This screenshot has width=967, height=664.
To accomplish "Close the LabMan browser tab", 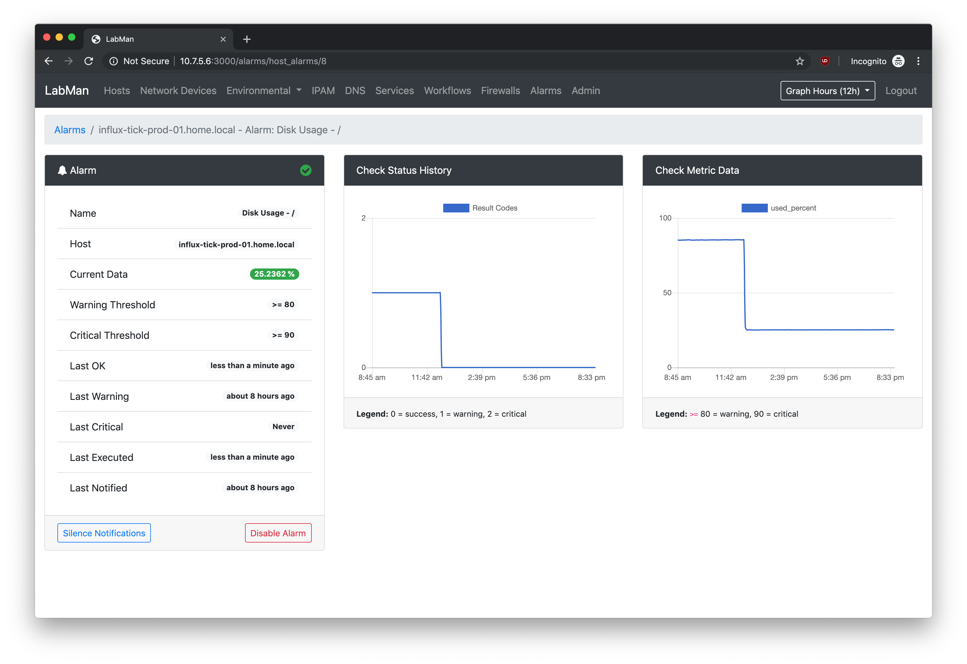I will coord(223,39).
